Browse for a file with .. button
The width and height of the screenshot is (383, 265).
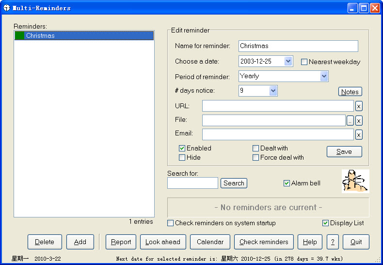[x=351, y=121]
